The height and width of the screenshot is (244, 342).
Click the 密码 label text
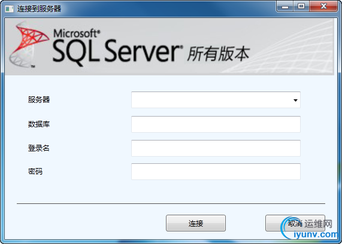tap(35, 172)
